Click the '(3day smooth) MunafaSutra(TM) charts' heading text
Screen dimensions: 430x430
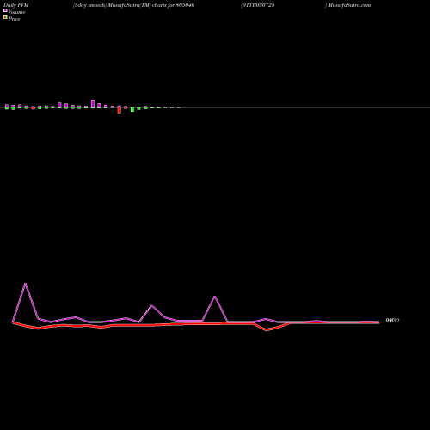click(x=120, y=5)
